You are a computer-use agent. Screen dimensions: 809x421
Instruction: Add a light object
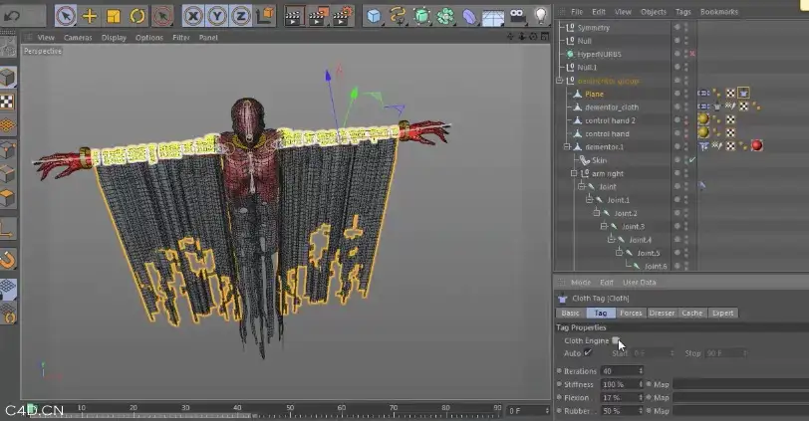(540, 16)
